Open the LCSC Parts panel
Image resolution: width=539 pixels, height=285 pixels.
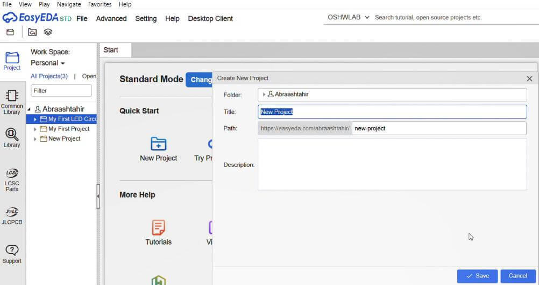[x=12, y=180]
